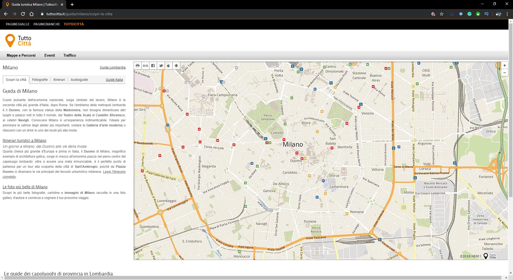Bookmark this page with star icon
The image size is (513, 280).
click(442, 14)
